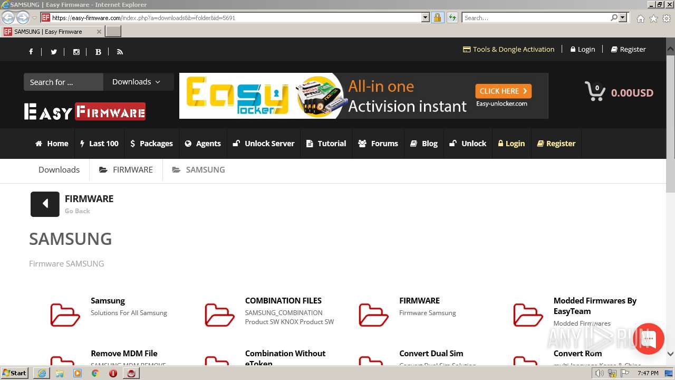Click the refresh page icon
The width and height of the screenshot is (675, 380).
pyautogui.click(x=452, y=17)
